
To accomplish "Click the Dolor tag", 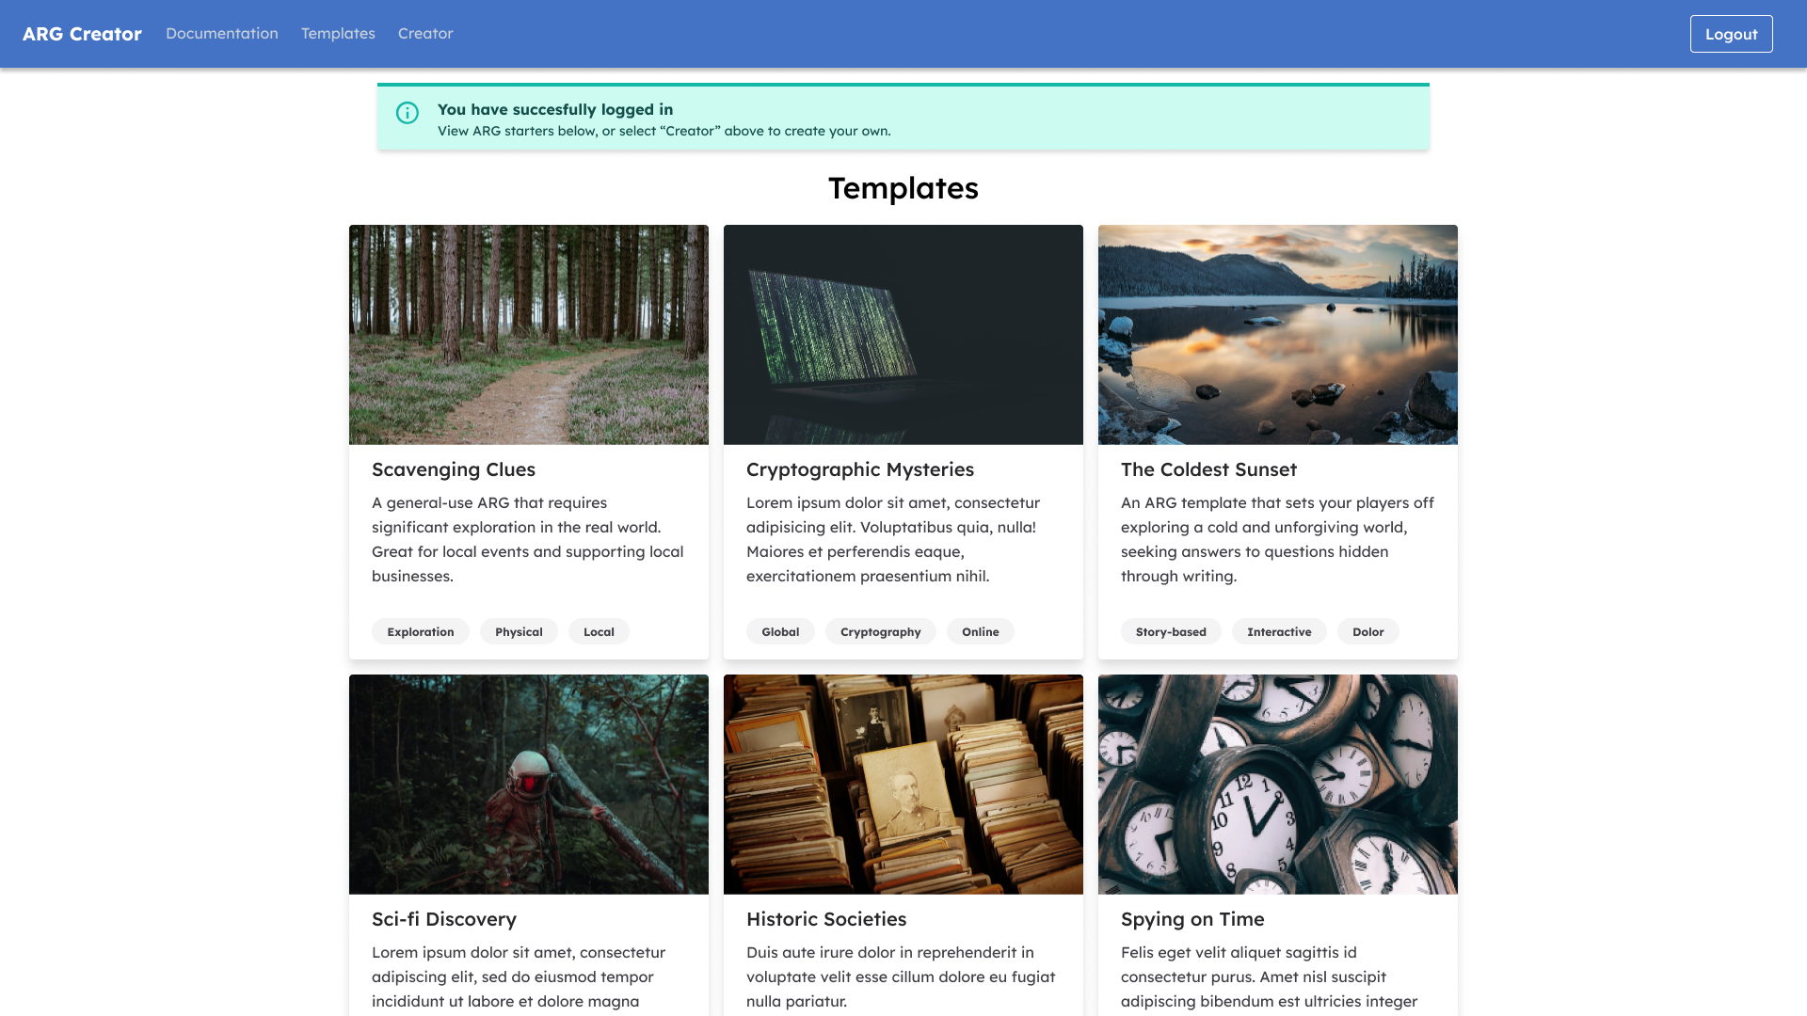I will pyautogui.click(x=1368, y=631).
